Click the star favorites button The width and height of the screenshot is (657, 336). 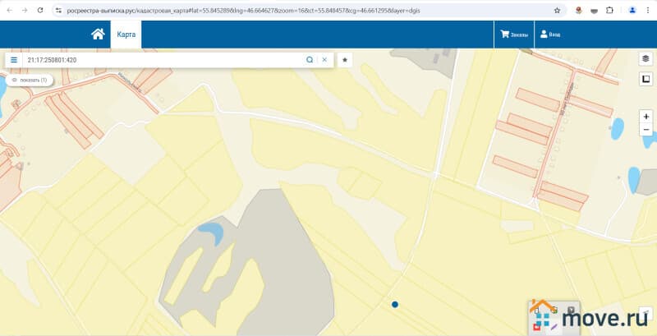[x=345, y=60]
